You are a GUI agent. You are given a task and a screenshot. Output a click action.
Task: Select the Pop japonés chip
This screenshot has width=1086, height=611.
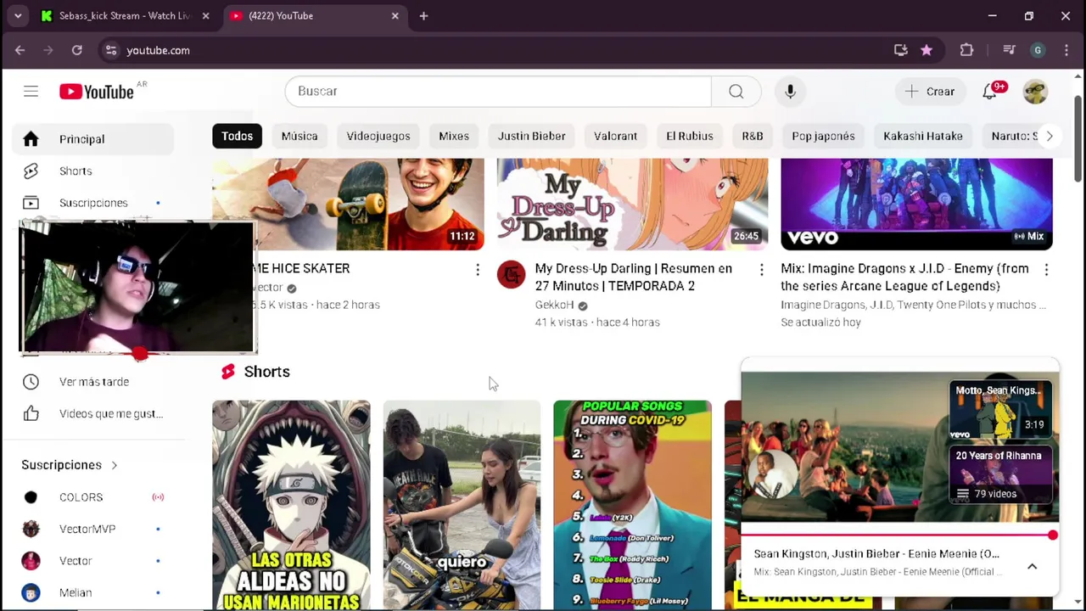823,136
